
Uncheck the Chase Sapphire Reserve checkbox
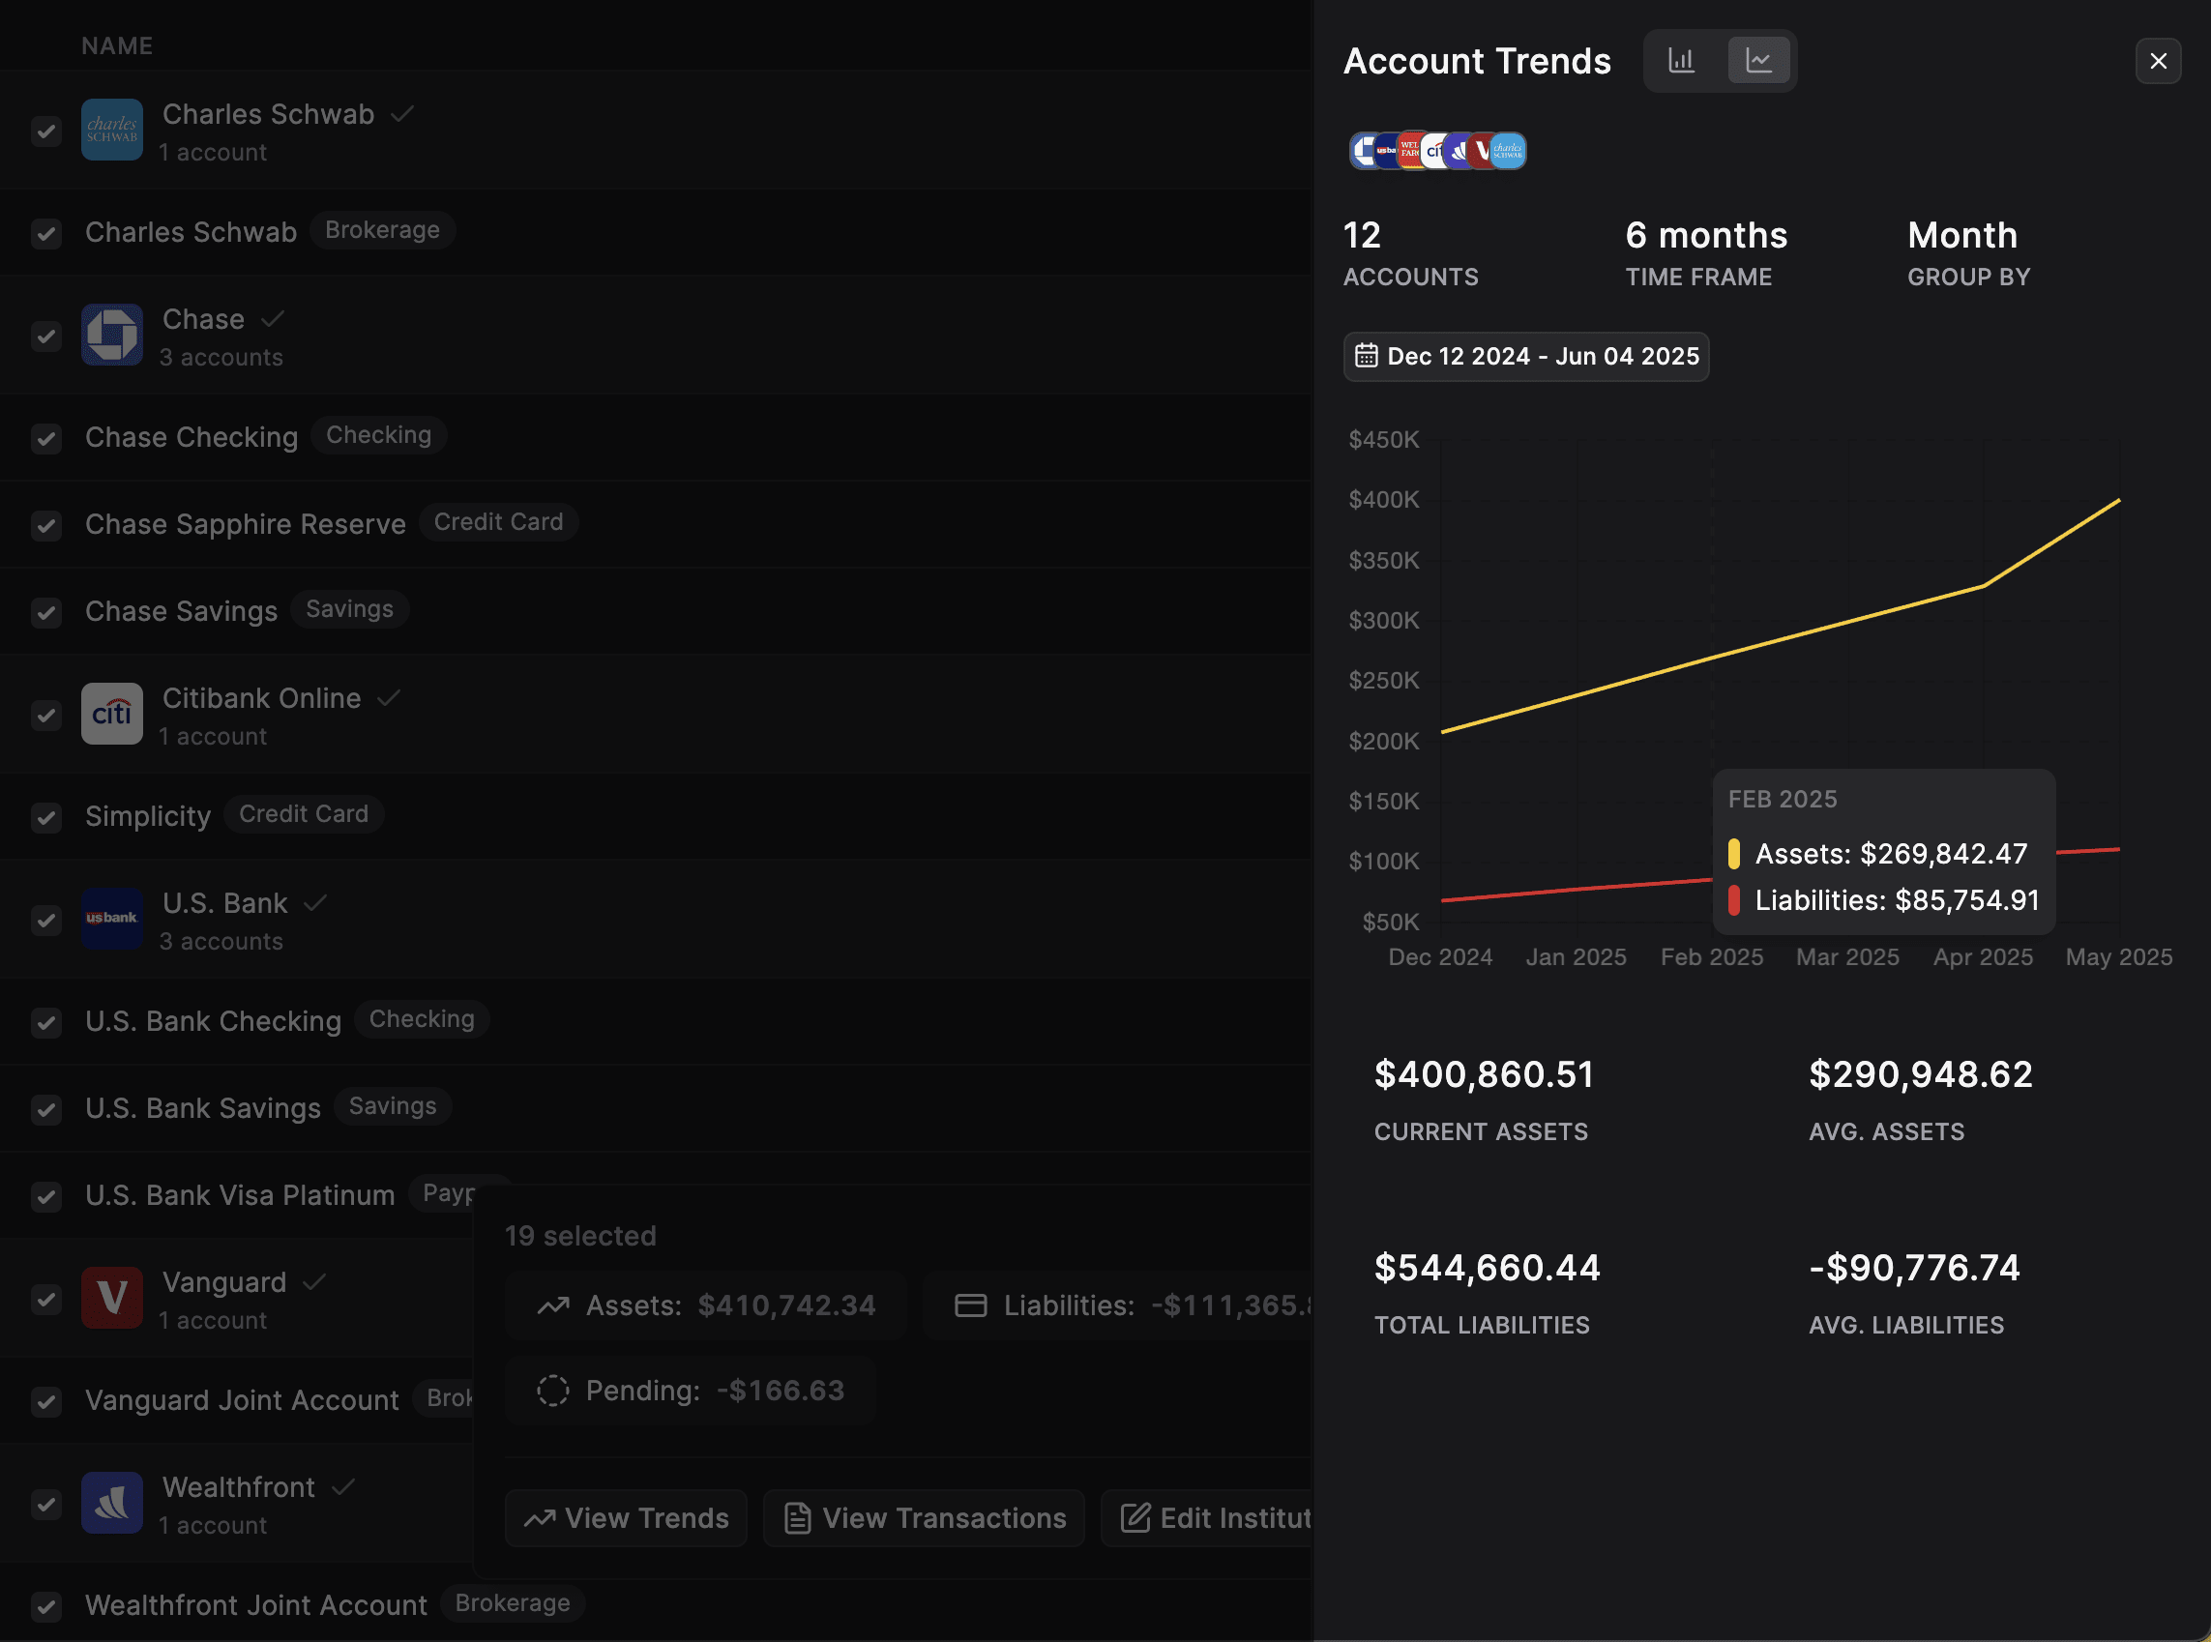[45, 525]
